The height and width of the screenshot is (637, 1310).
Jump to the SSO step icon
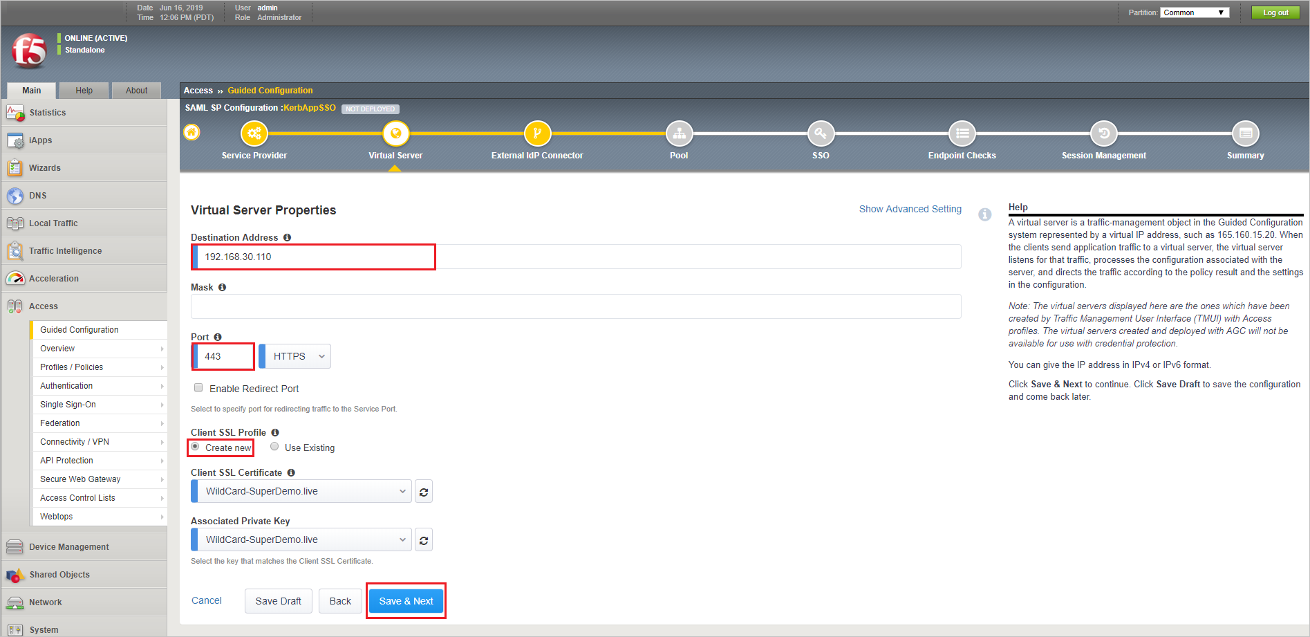[821, 133]
